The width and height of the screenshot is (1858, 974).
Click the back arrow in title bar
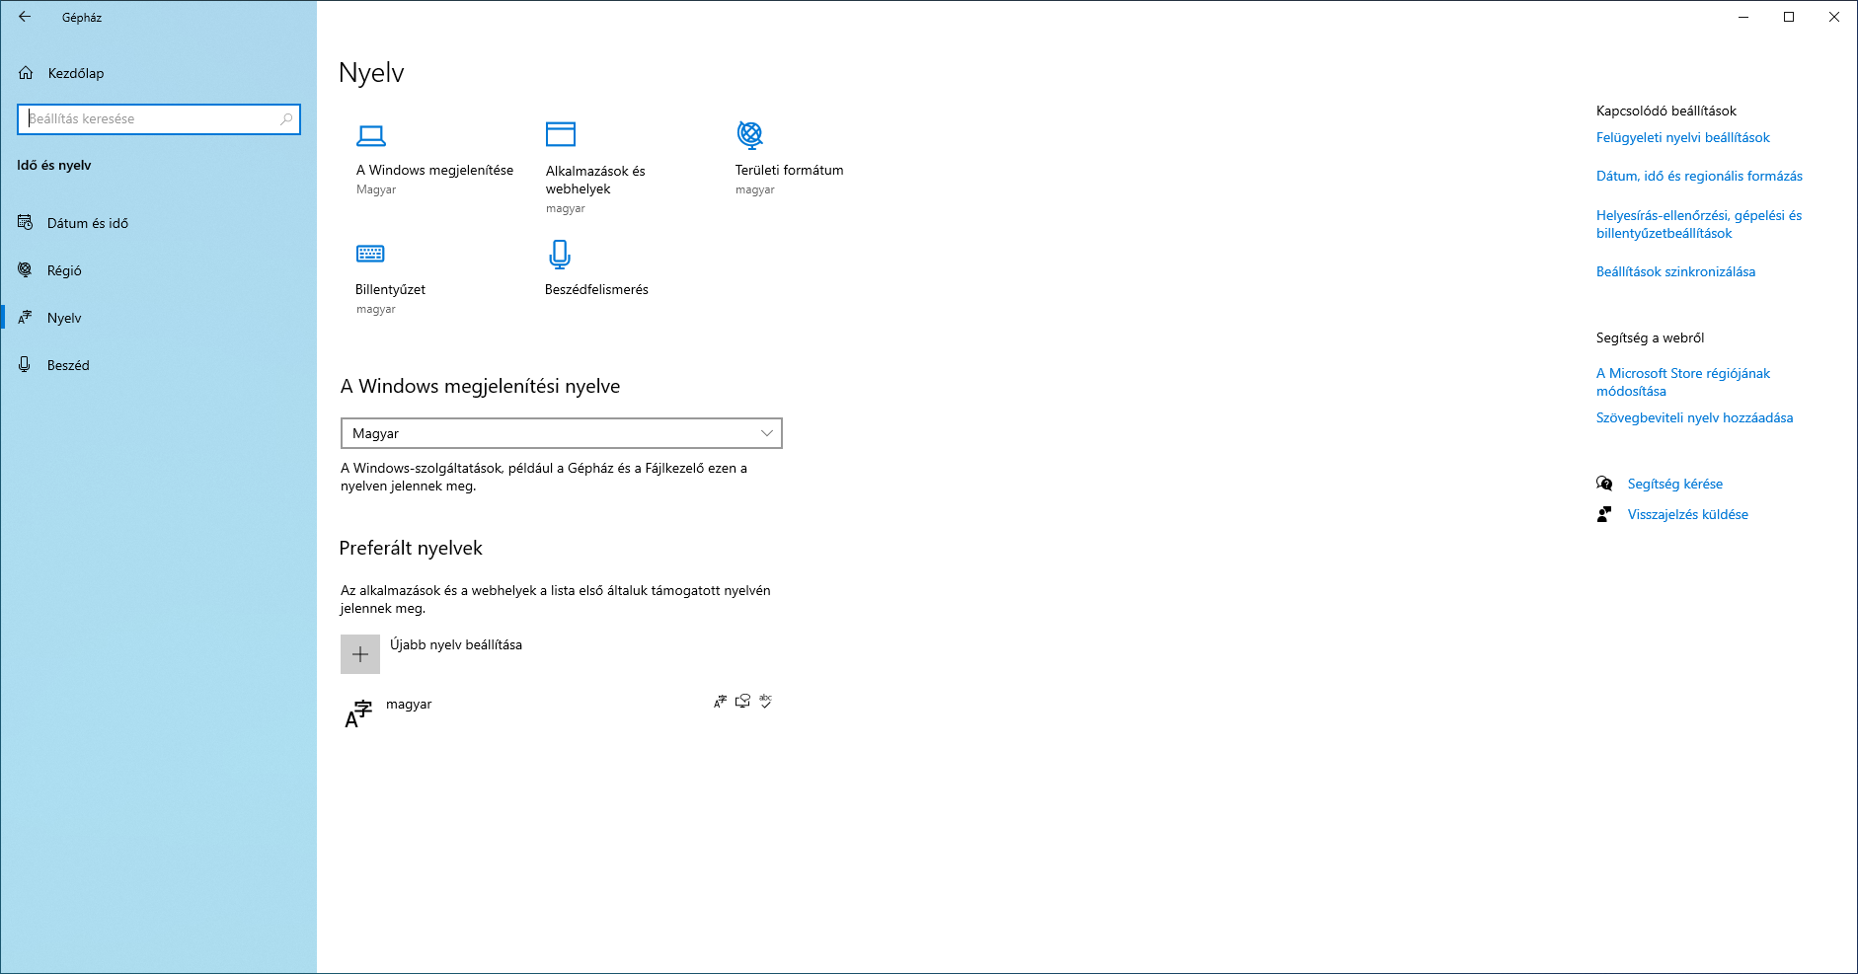coord(25,17)
